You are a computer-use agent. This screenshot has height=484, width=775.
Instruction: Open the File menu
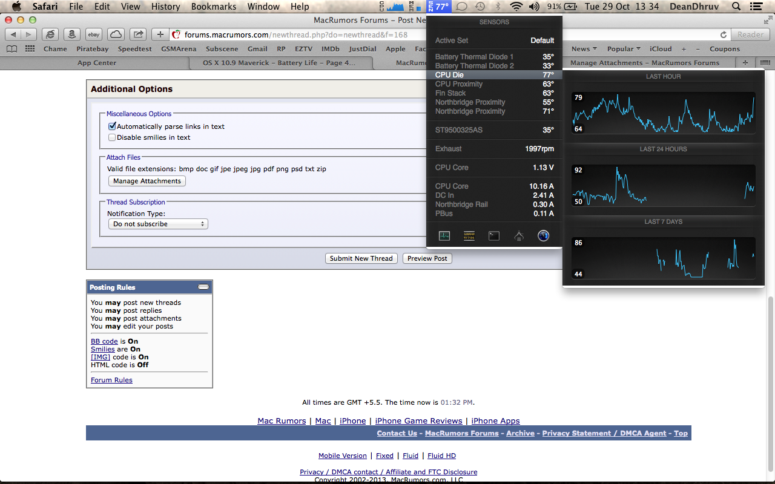pos(76,6)
